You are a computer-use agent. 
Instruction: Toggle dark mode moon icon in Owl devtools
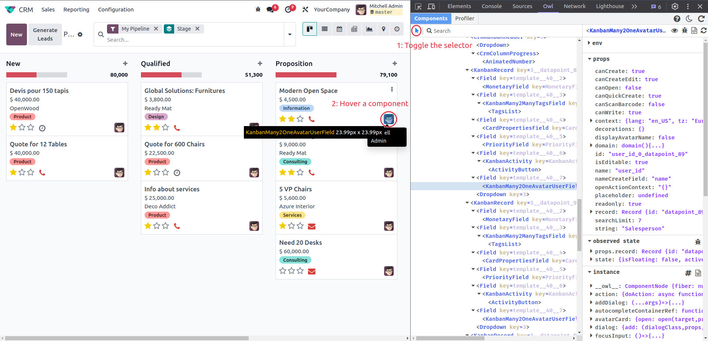(x=689, y=19)
